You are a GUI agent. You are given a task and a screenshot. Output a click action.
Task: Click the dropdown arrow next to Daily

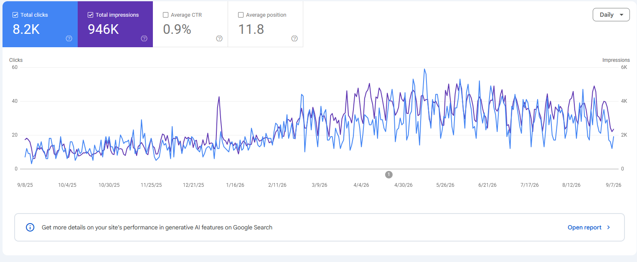622,15
